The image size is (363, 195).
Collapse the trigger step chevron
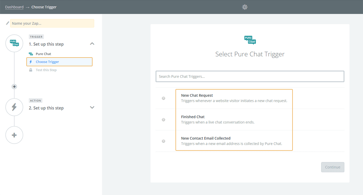coord(92,44)
